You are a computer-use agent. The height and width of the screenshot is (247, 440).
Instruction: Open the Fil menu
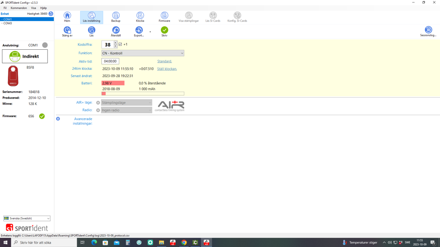(x=5, y=8)
